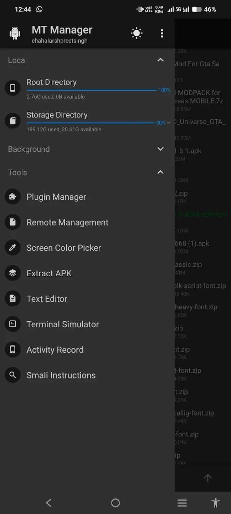The height and width of the screenshot is (514, 231).
Task: Tap the Extract APK layers icon
Action: (x=12, y=273)
